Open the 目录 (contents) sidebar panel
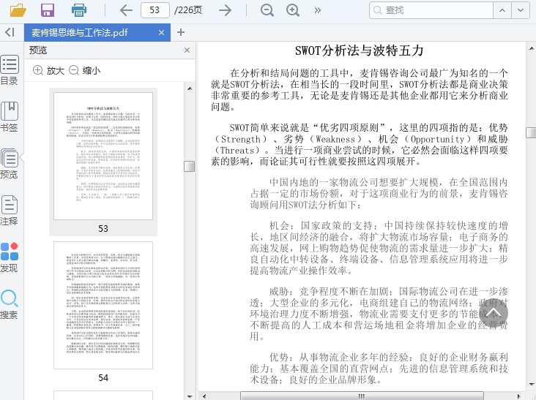This screenshot has width=536, height=400. click(x=10, y=70)
